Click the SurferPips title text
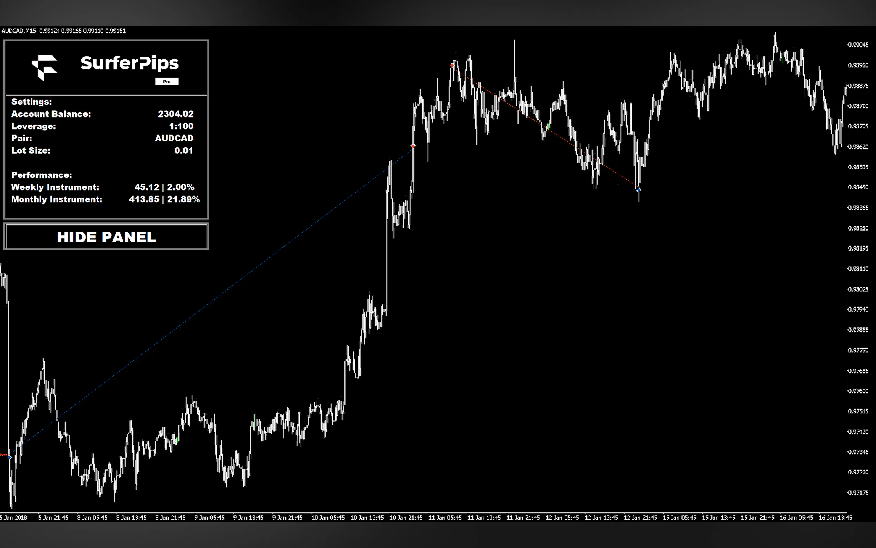The height and width of the screenshot is (548, 876). (x=129, y=63)
